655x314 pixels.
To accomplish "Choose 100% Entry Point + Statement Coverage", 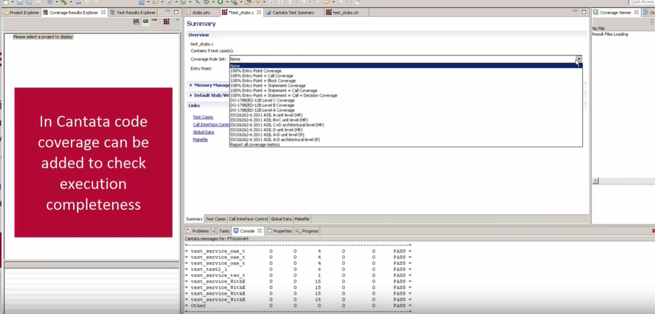I will click(x=406, y=86).
